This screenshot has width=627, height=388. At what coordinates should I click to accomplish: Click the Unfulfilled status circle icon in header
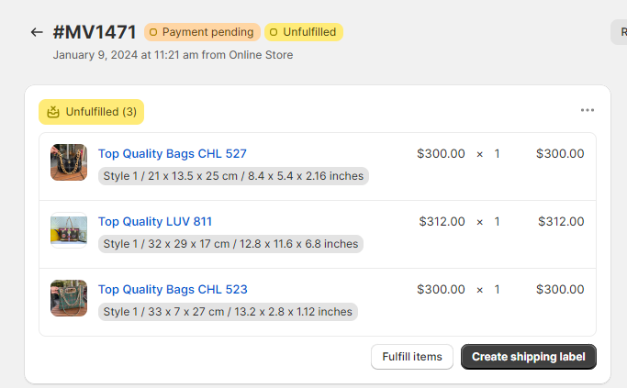(274, 32)
